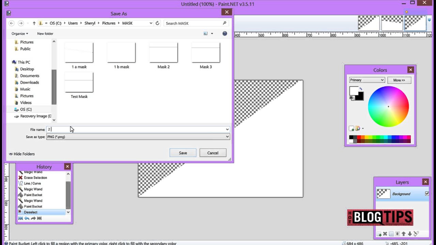Viewport: 436px width, 245px height.
Task: Refresh the MASK folder view
Action: pos(157,23)
